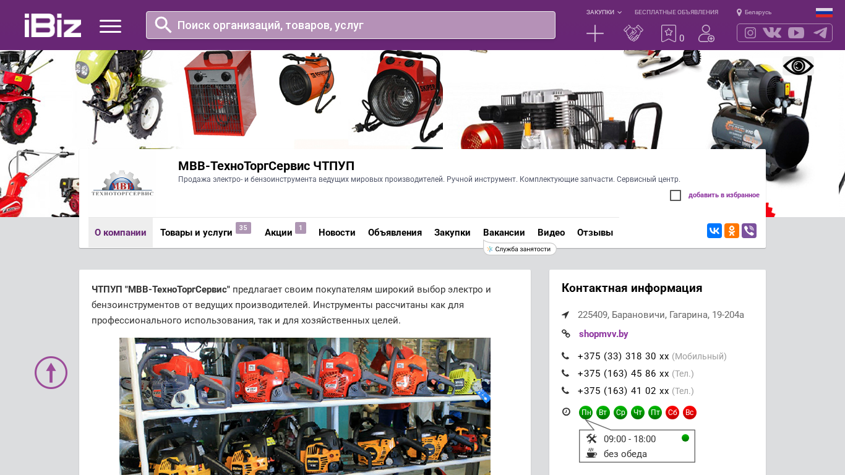Open the user registration icon
The width and height of the screenshot is (845, 475).
(x=706, y=33)
